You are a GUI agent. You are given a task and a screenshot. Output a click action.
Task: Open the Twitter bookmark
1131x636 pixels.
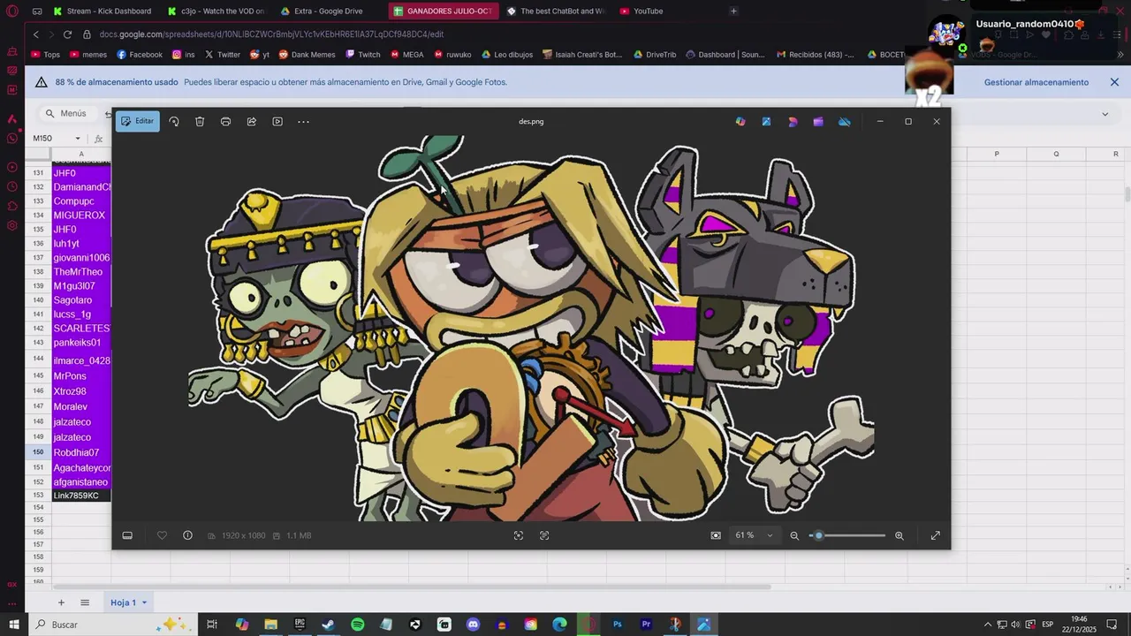(222, 54)
